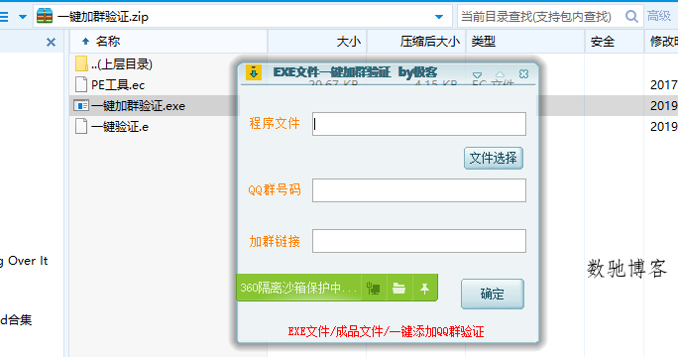Click the 确定 button
678x357 pixels.
(x=493, y=294)
